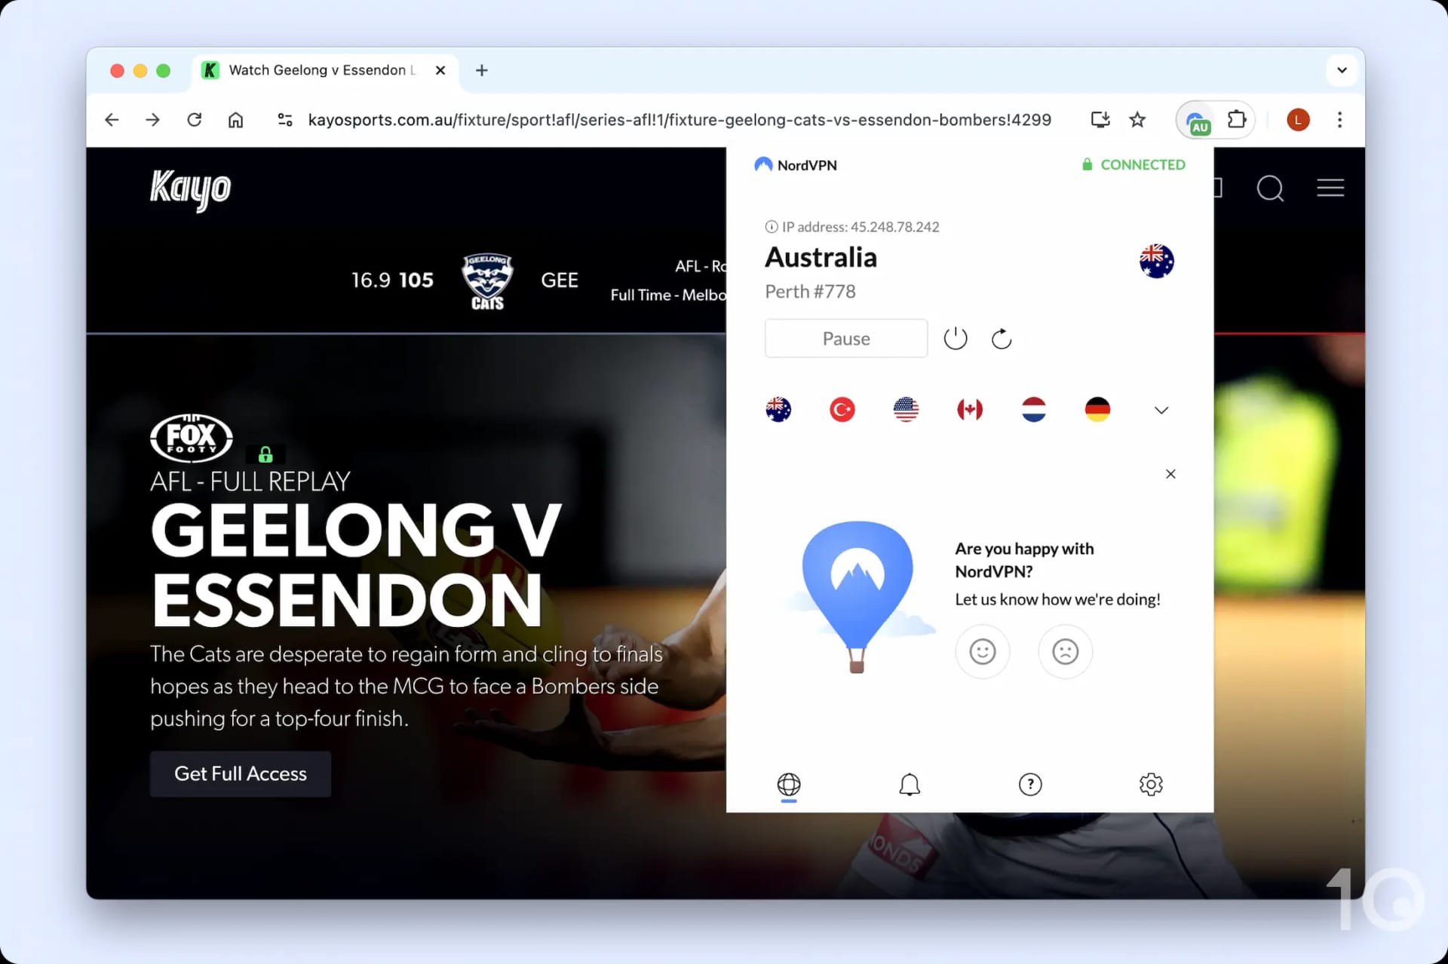Screen dimensions: 1448x964
Task: Click the NordVPN settings gear icon
Action: coord(1151,783)
